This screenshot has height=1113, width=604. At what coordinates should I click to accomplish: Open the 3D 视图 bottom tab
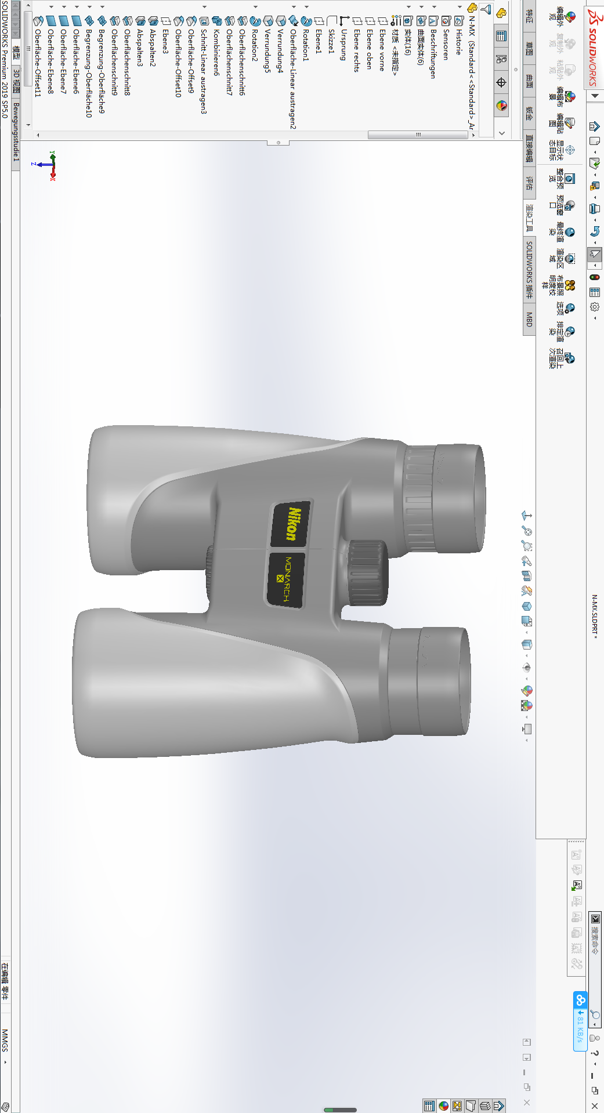point(16,82)
